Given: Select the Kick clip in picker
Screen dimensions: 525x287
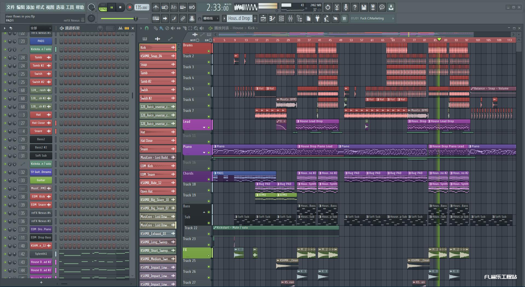Looking at the screenshot, I should (158, 47).
